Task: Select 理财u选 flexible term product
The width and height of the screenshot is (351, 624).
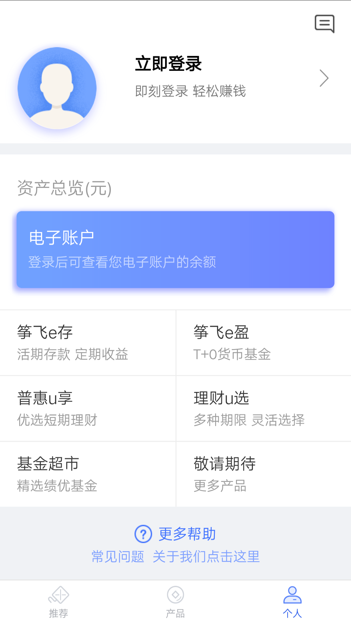Action: click(x=264, y=409)
